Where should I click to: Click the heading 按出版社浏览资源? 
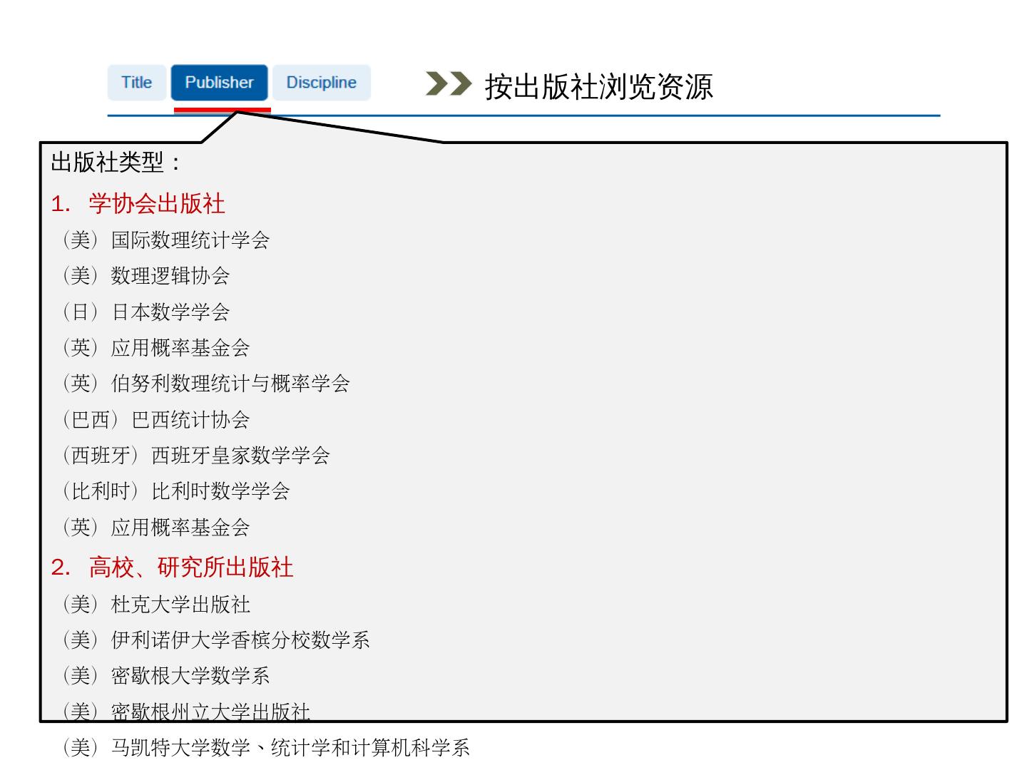(x=598, y=86)
